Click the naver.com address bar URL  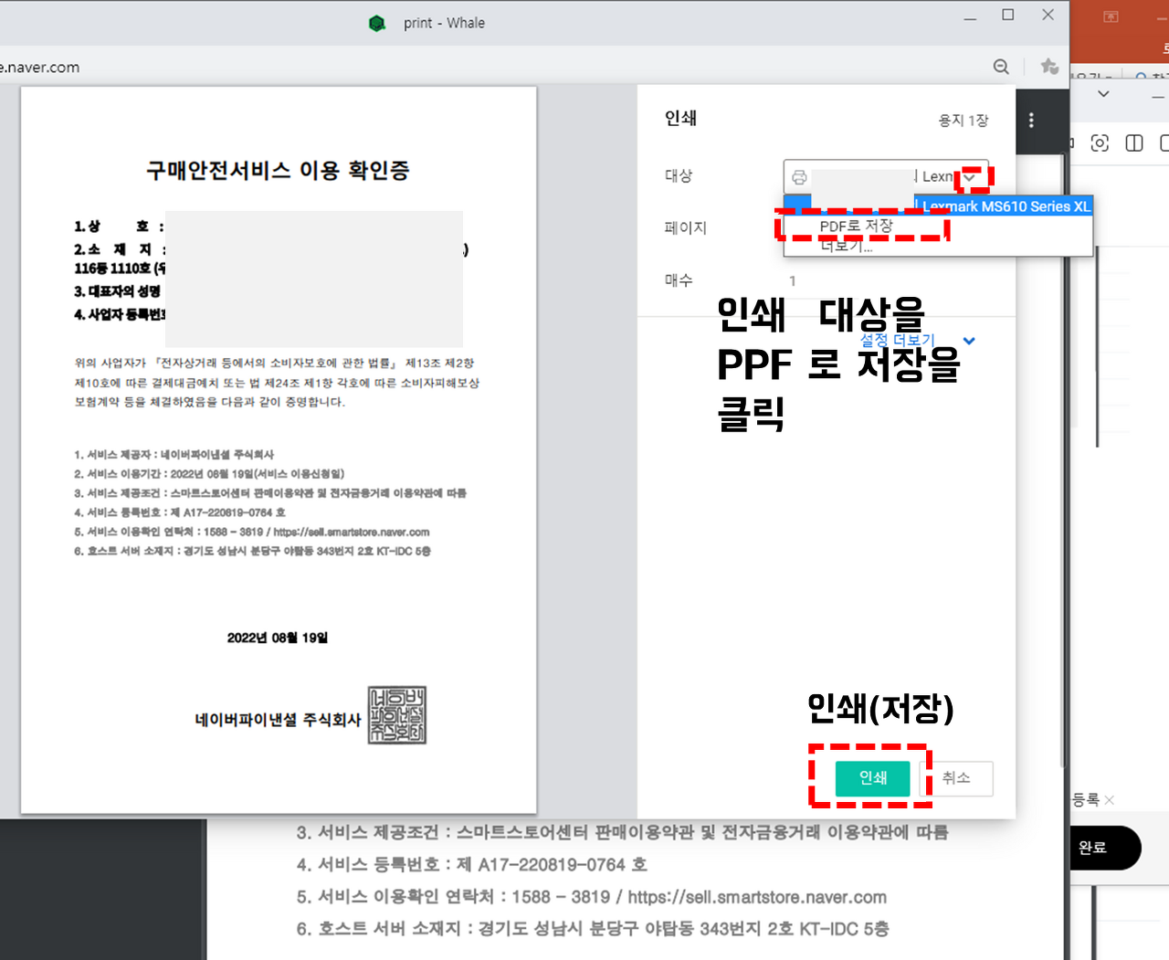40,68
